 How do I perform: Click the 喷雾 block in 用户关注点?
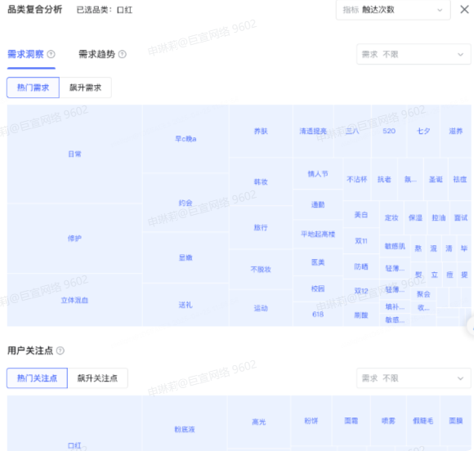tap(388, 421)
